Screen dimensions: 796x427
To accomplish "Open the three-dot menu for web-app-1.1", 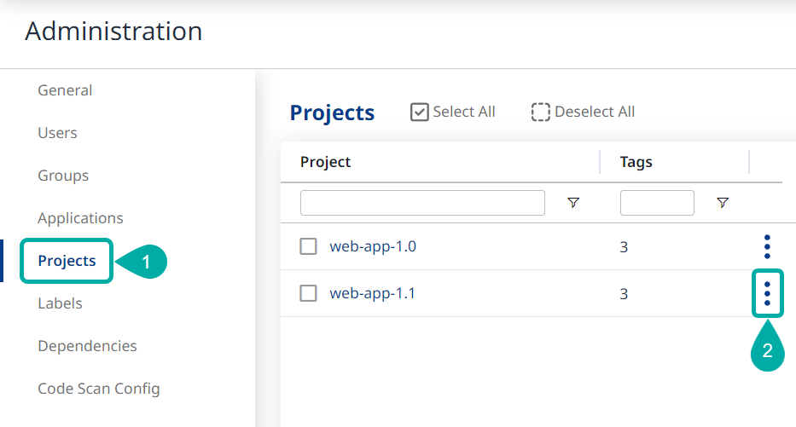I will (x=767, y=293).
